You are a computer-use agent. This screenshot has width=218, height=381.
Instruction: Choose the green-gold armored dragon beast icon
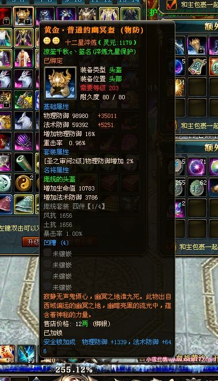(x=23, y=100)
